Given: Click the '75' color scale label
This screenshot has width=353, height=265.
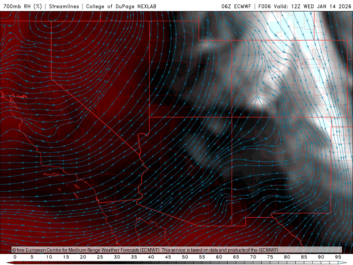Looking at the screenshot, I should (270, 257).
